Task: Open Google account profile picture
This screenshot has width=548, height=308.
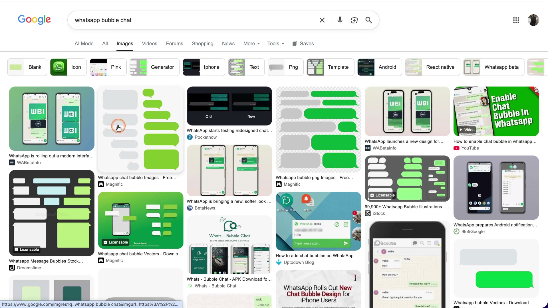Action: (x=533, y=20)
